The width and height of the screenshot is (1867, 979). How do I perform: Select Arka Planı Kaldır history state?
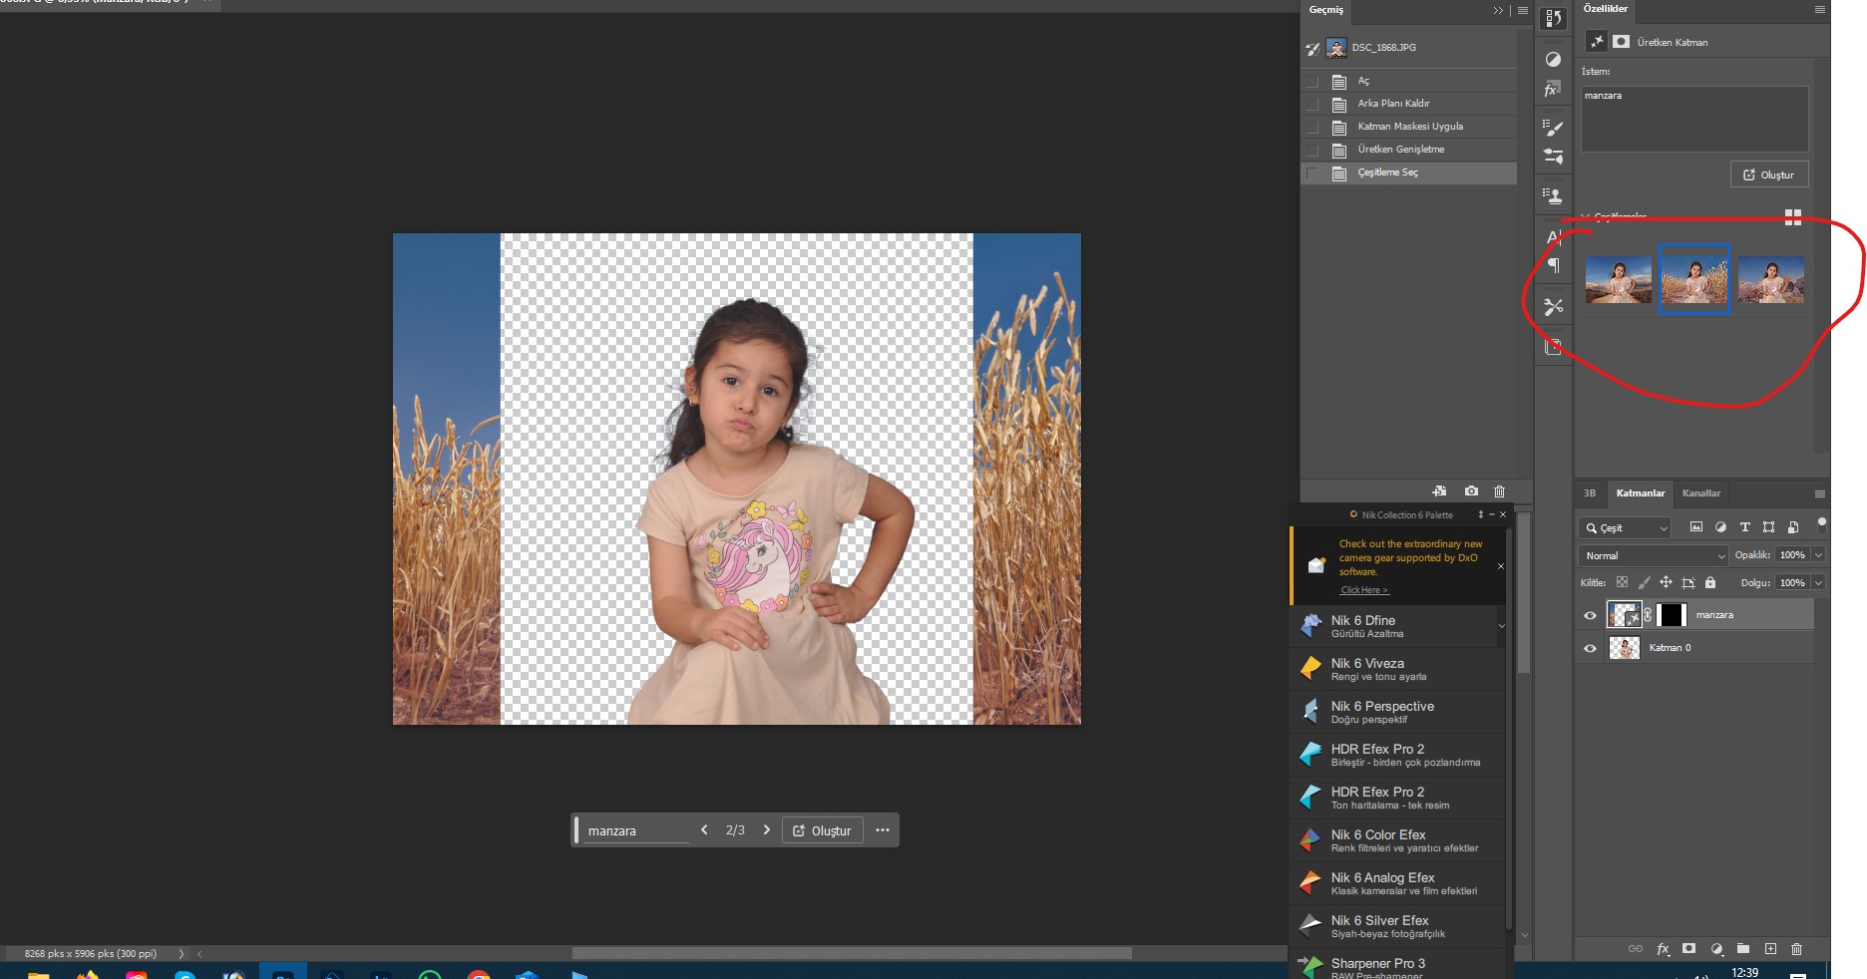tap(1393, 104)
